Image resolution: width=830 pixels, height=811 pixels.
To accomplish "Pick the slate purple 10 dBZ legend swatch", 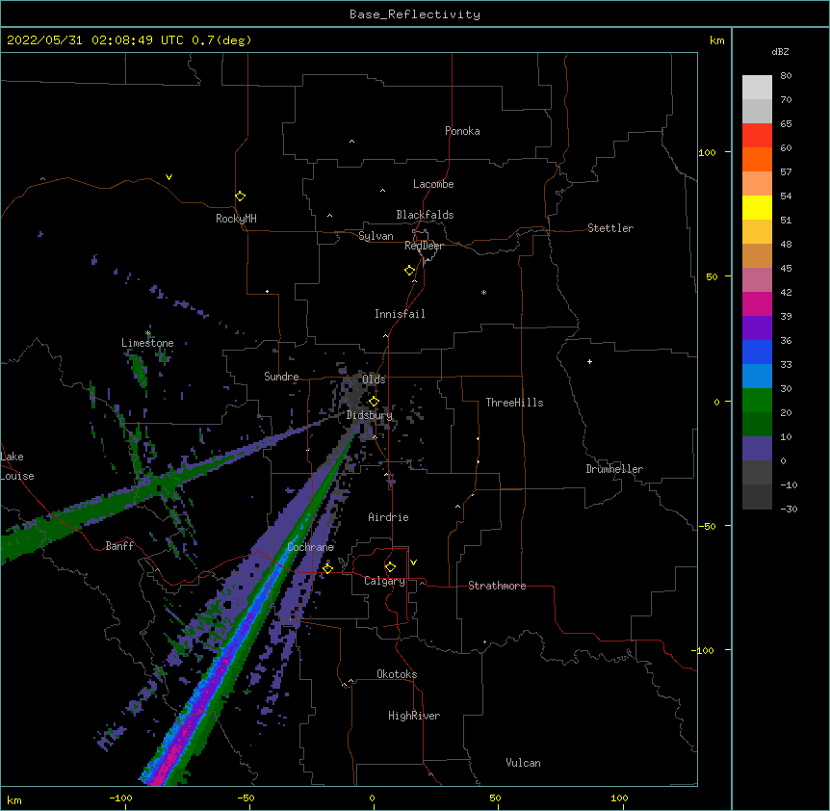I will 757,449.
